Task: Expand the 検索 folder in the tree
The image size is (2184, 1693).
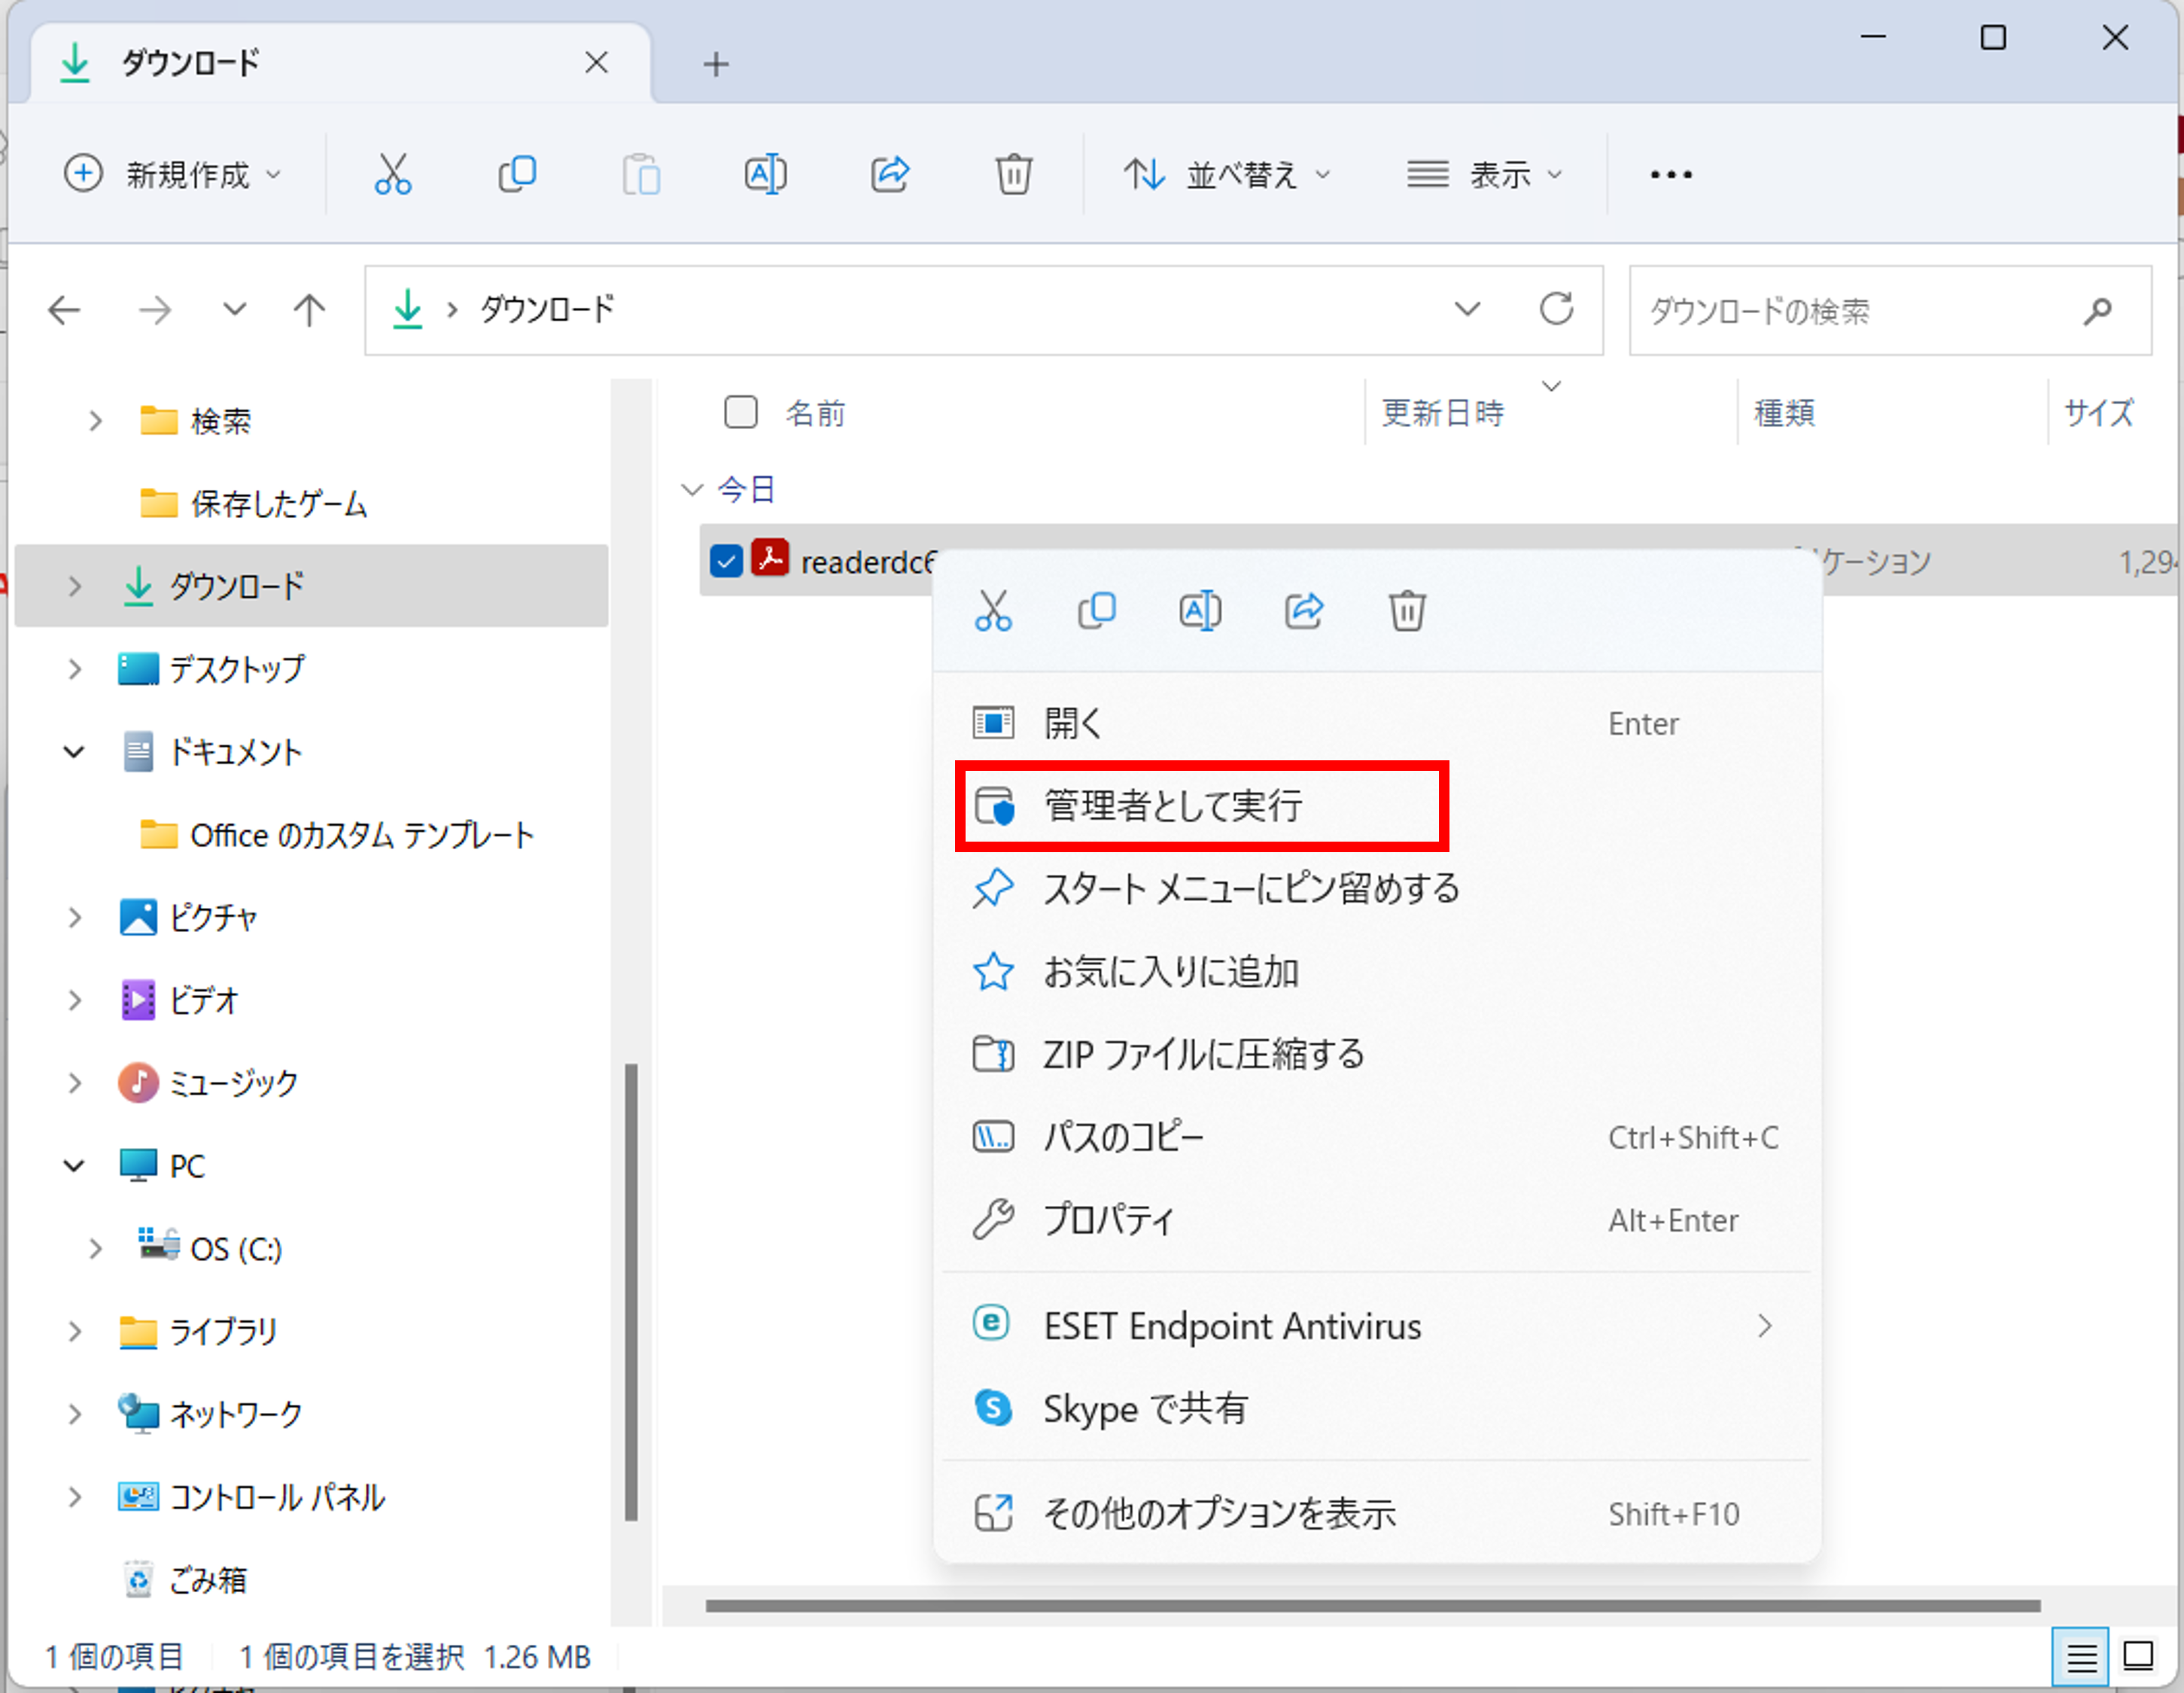Action: tap(95, 421)
